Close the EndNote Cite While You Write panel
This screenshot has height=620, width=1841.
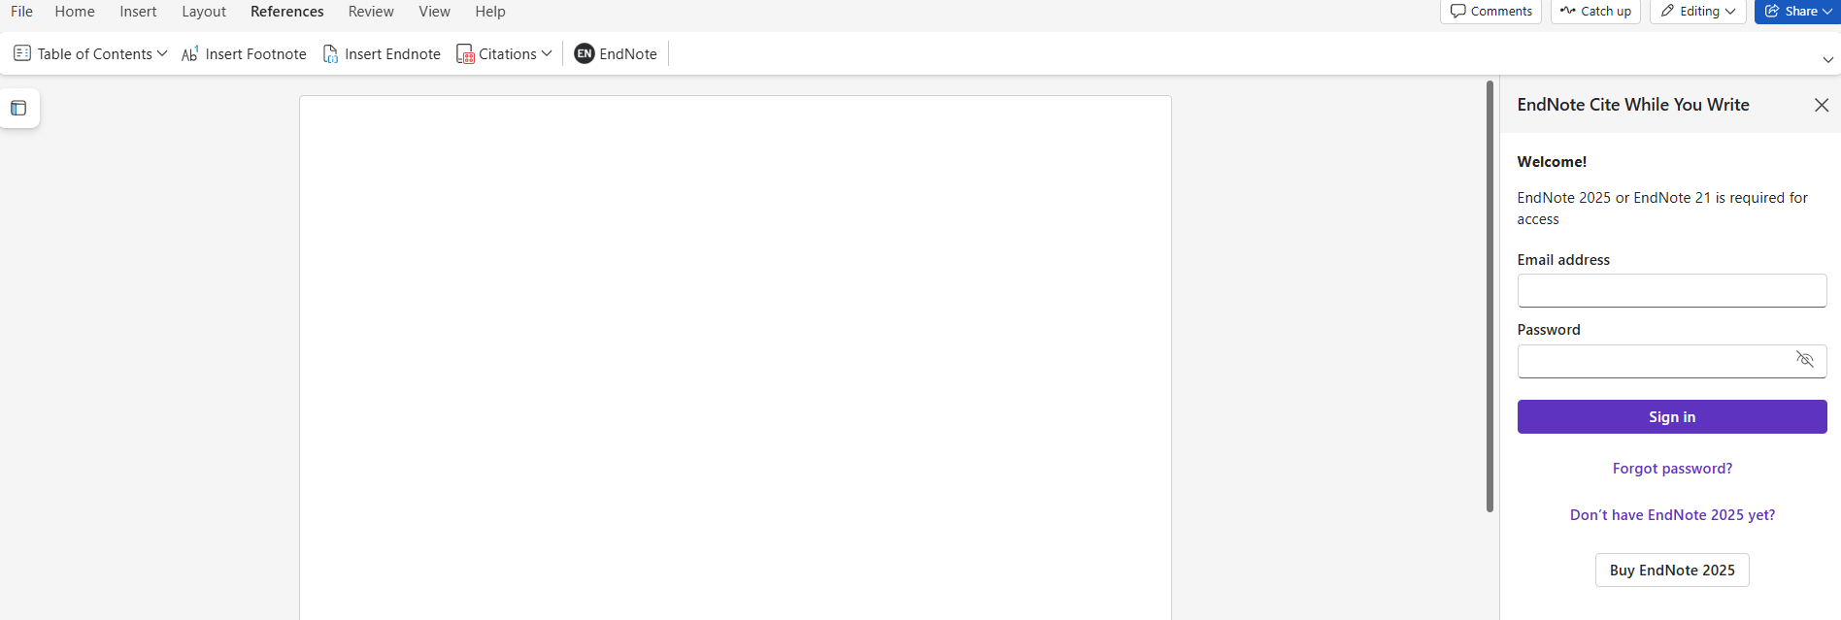point(1821,105)
